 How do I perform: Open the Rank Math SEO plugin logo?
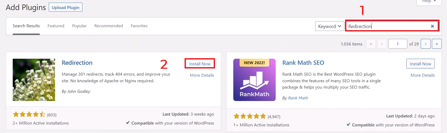coord(254,80)
